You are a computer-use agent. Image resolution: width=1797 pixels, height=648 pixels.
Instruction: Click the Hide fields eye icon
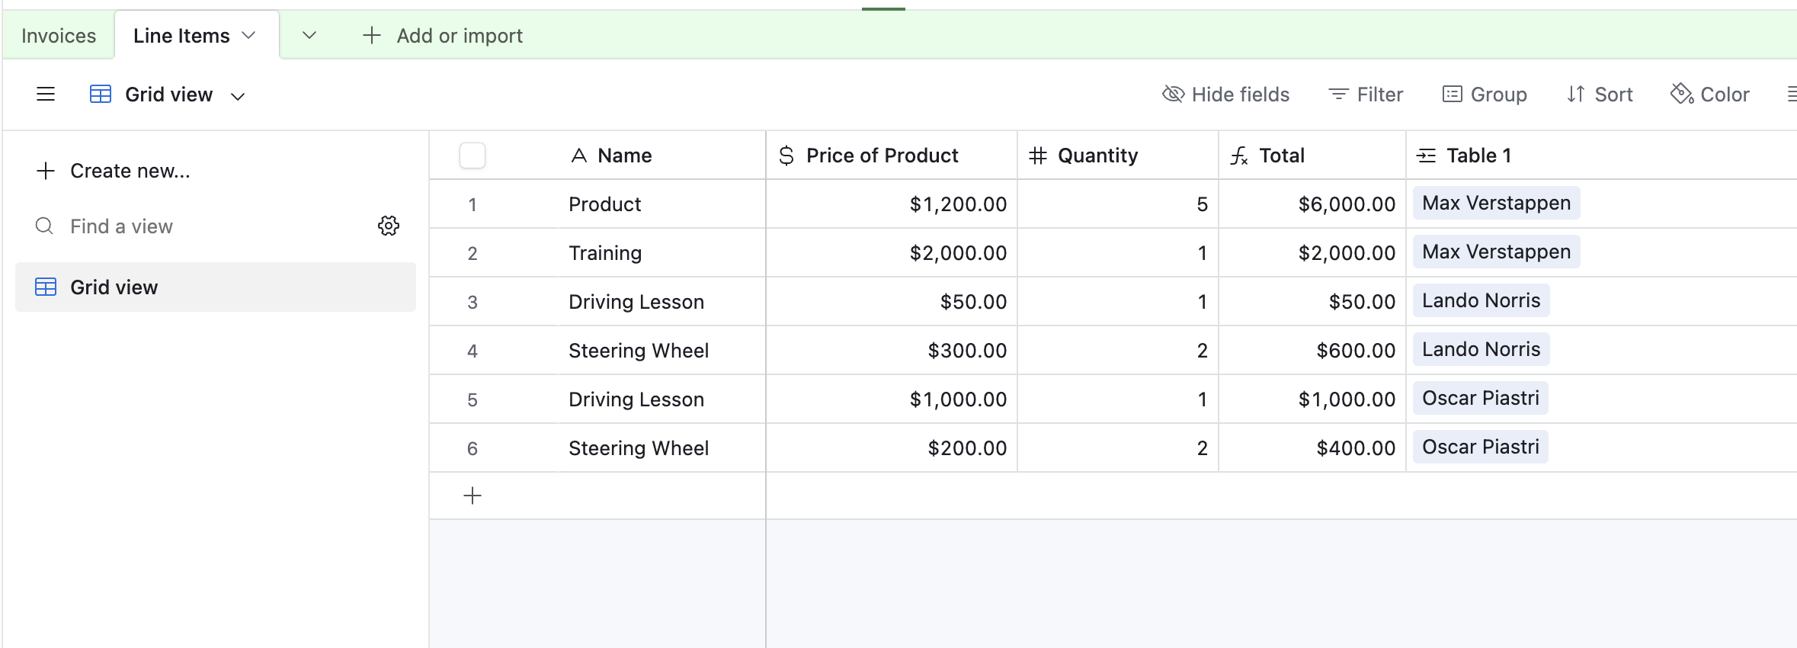(x=1173, y=95)
